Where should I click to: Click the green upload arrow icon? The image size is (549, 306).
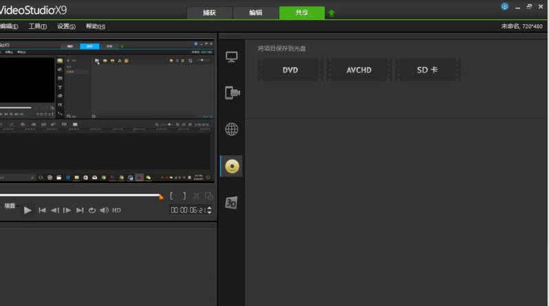point(331,13)
